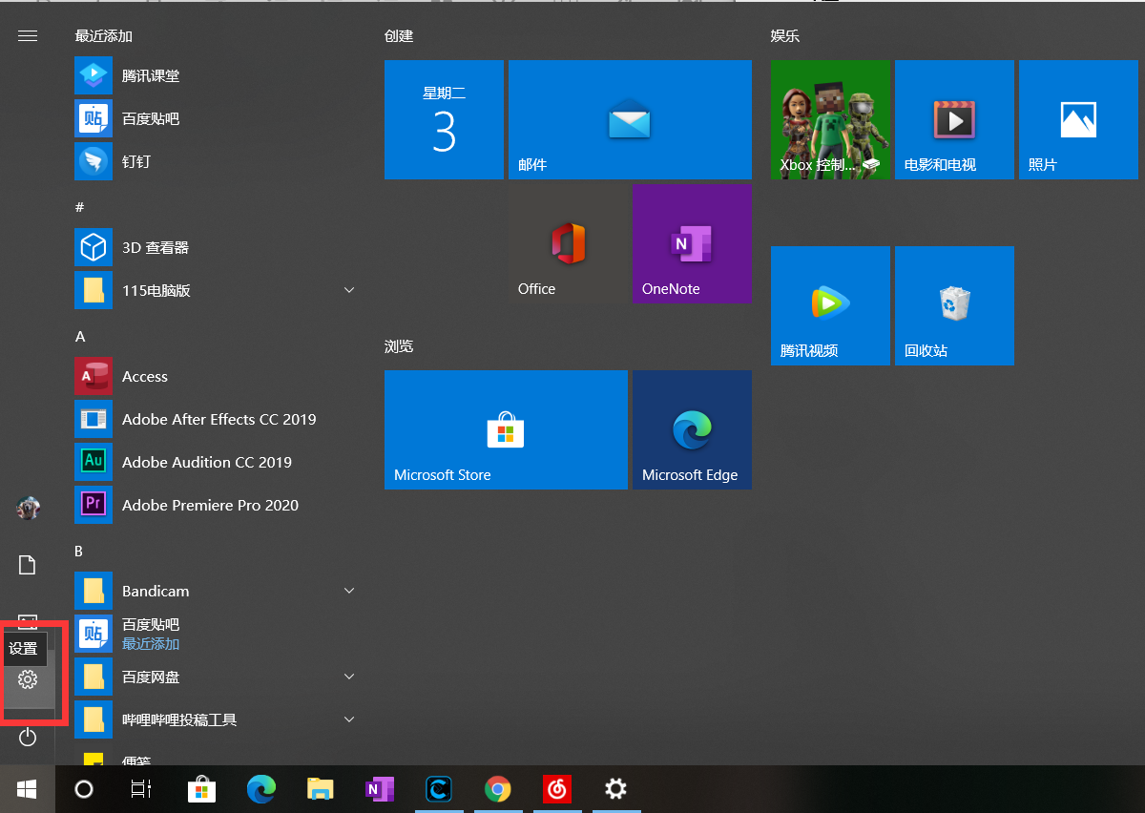The image size is (1145, 813).
Task: Open Microsoft Store from the taskbar
Action: 201,789
